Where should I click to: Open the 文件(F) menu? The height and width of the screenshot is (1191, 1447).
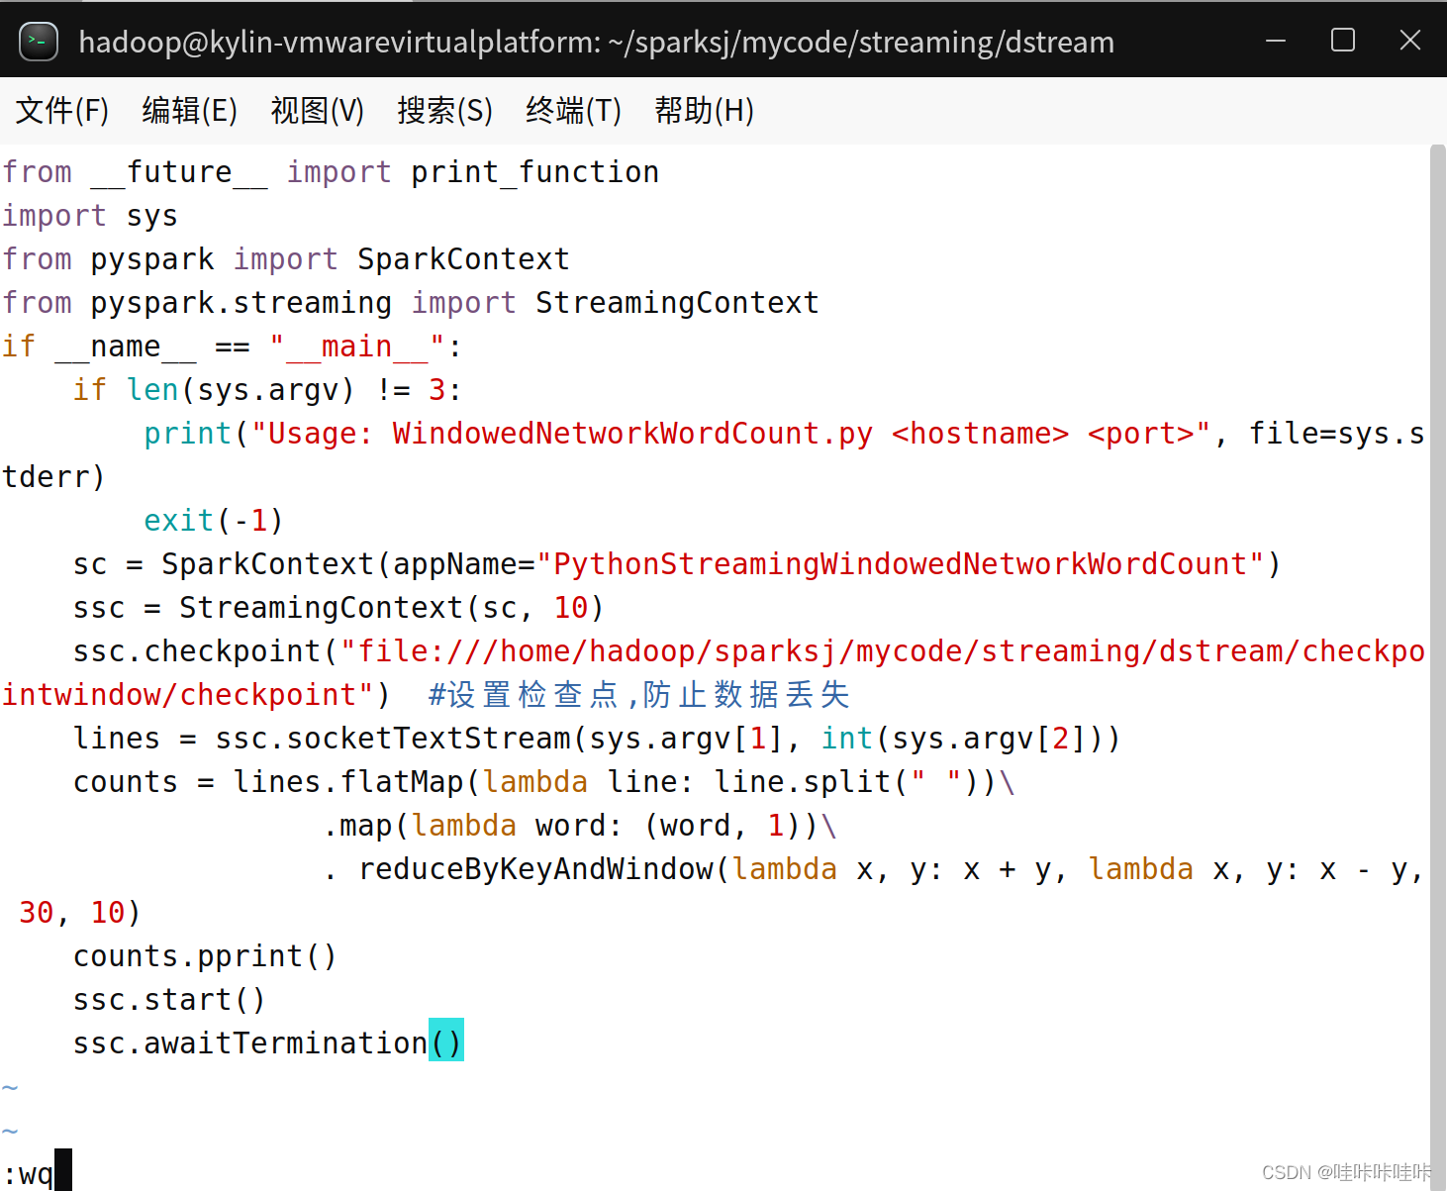pyautogui.click(x=61, y=111)
